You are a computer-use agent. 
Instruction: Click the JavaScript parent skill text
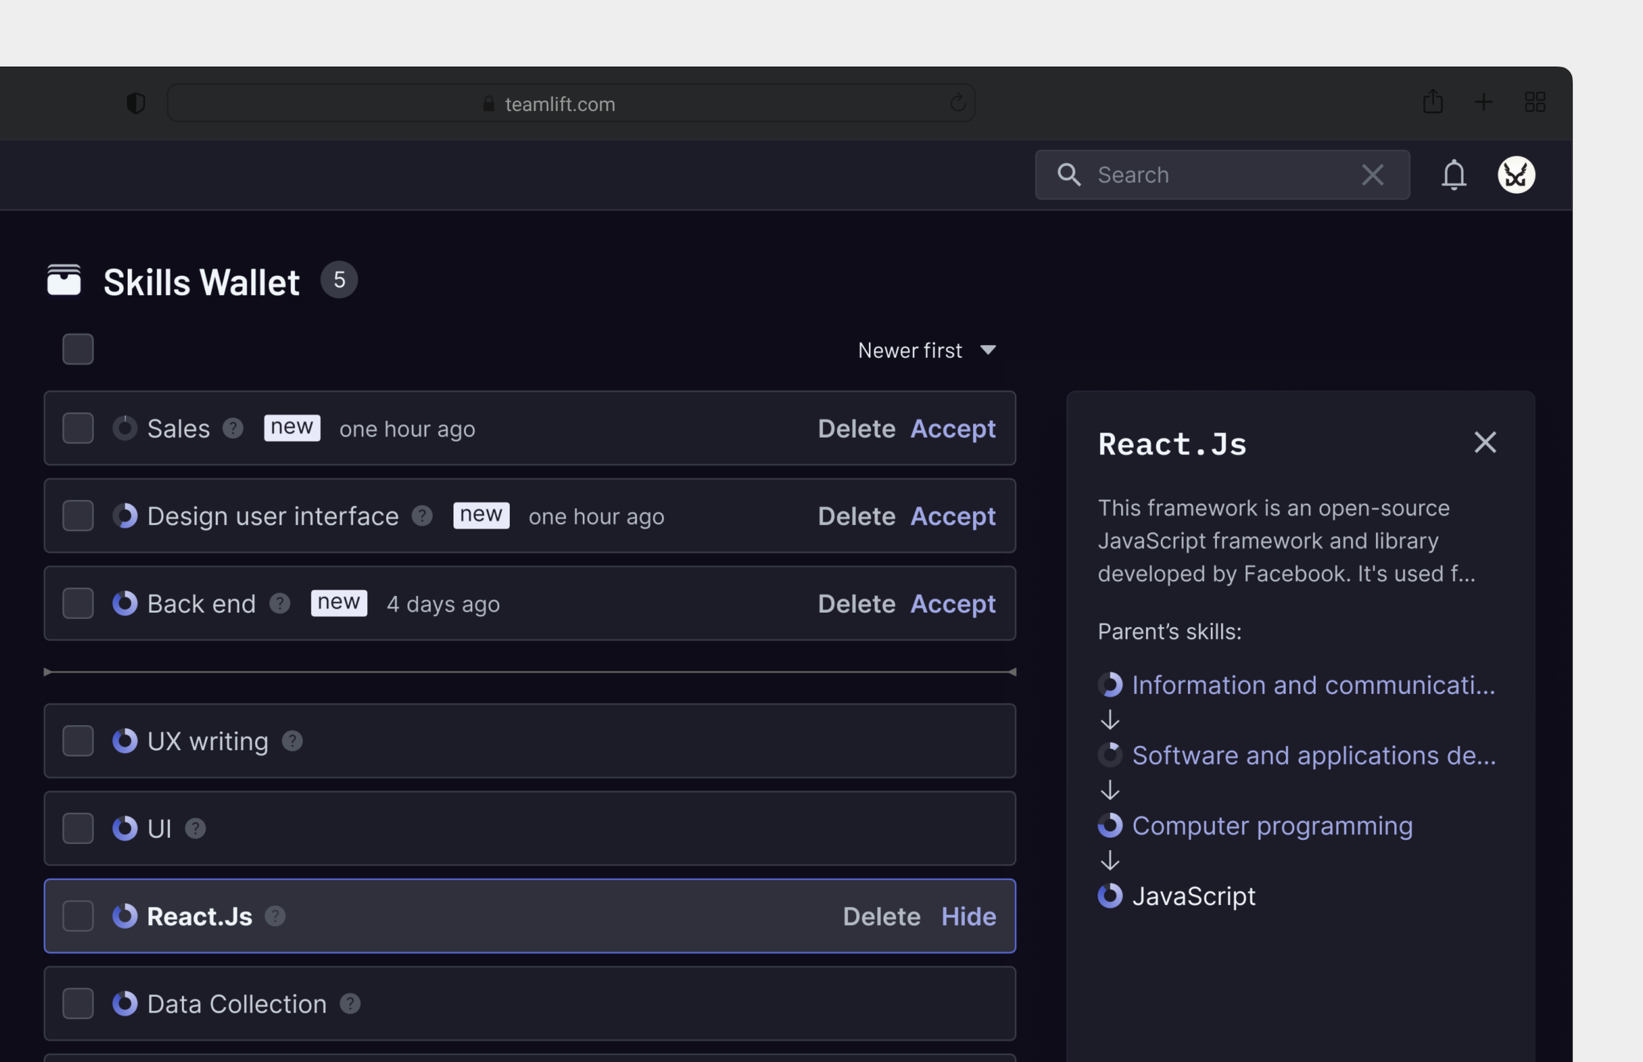(x=1194, y=896)
